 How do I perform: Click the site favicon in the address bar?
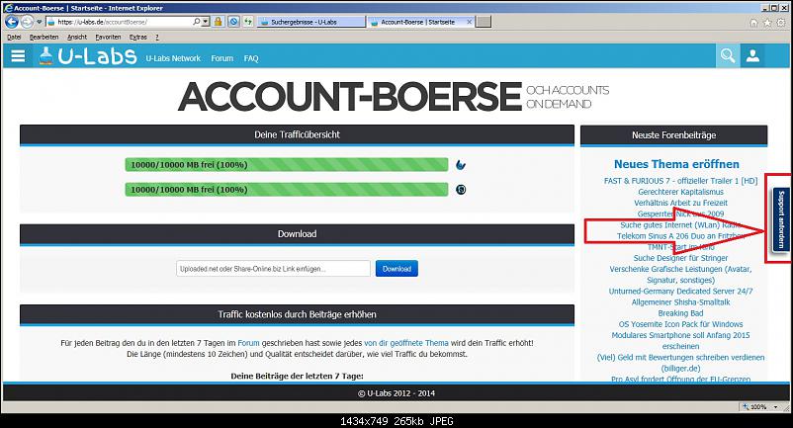(50, 22)
